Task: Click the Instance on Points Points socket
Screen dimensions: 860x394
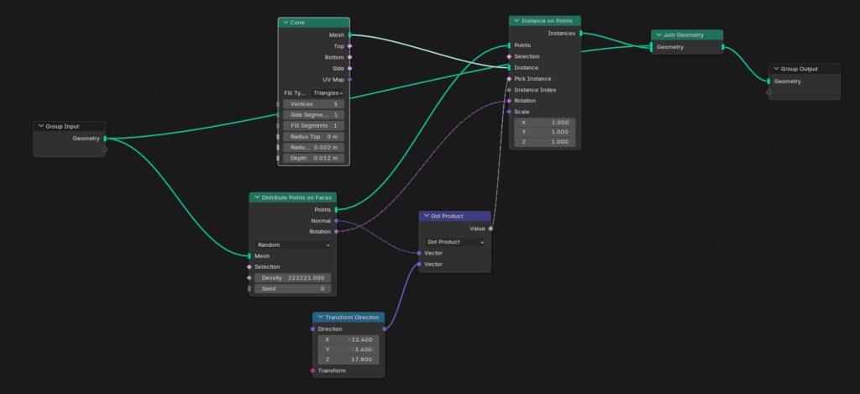Action: click(x=509, y=45)
